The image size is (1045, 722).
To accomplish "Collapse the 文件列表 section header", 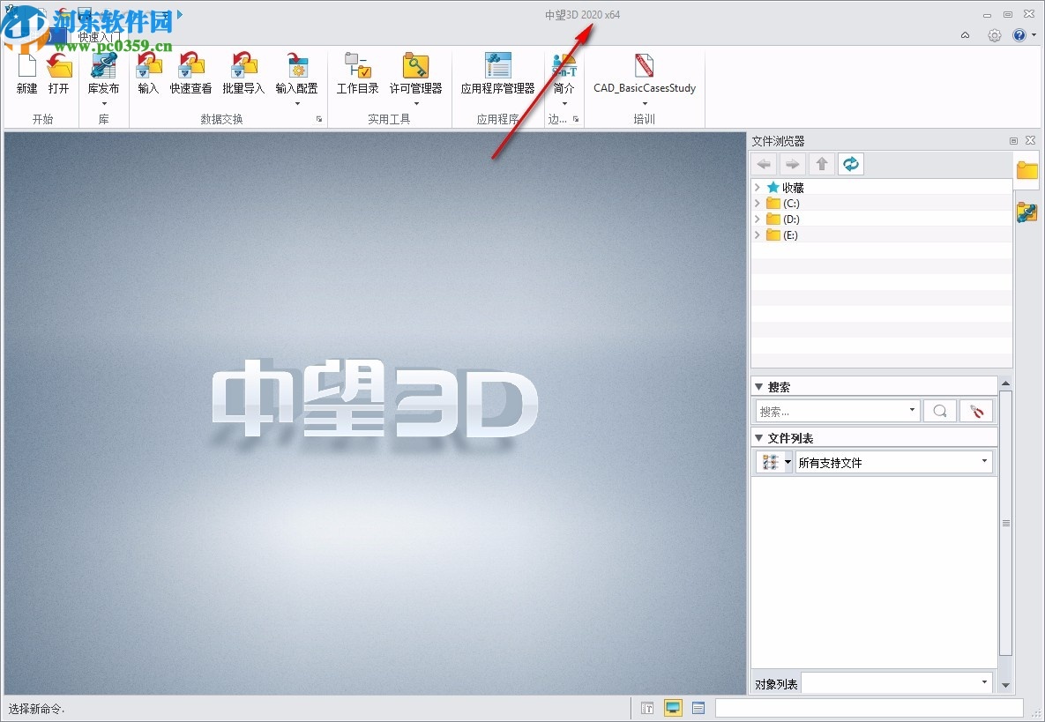I will tap(759, 437).
